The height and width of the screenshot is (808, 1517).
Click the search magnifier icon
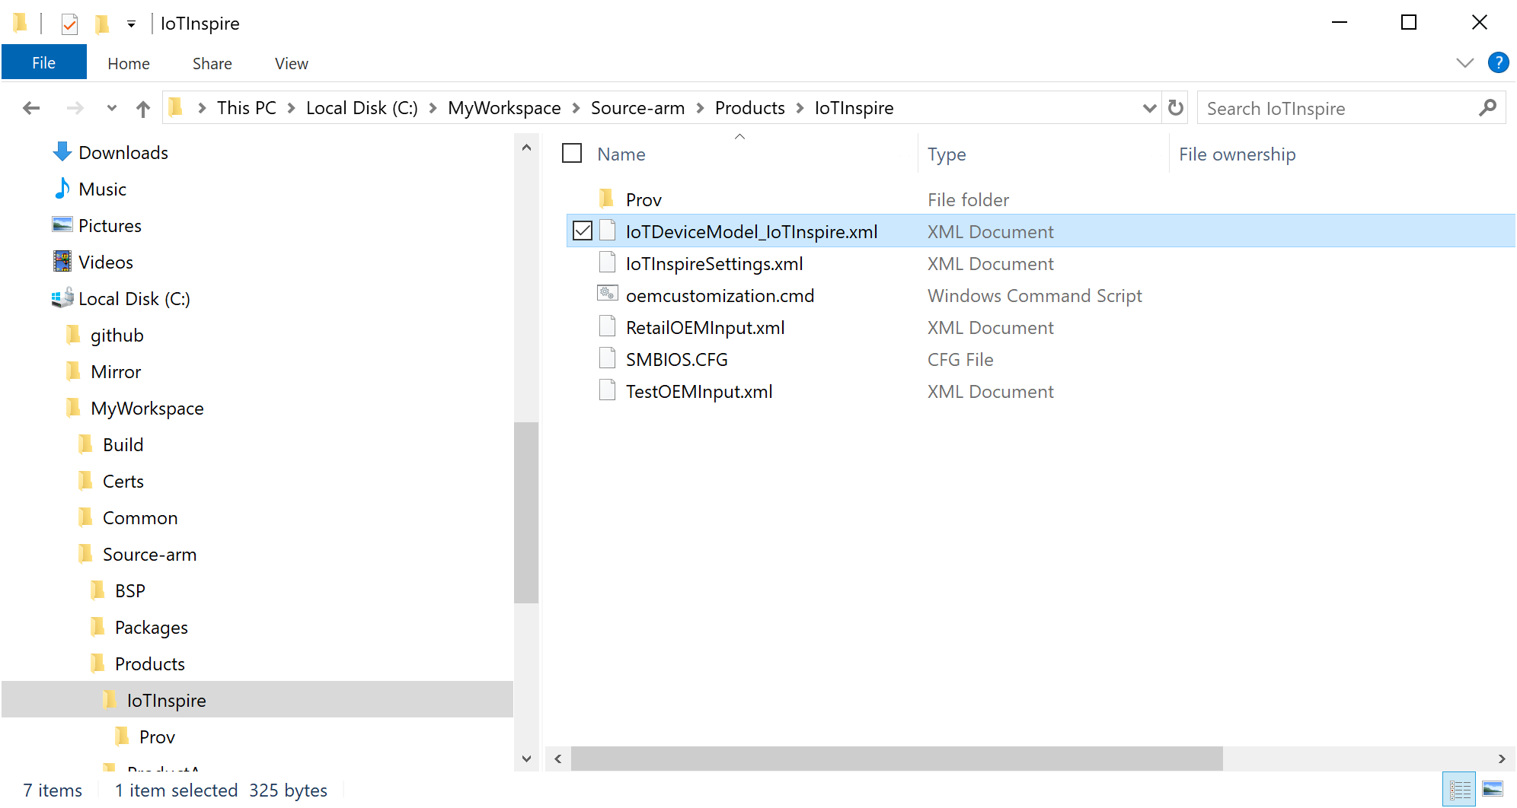pos(1487,107)
